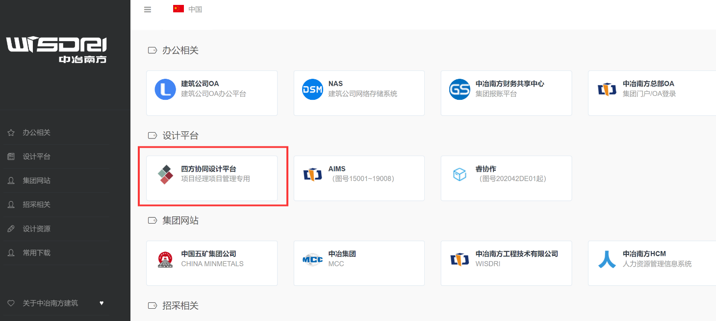Click the 集团报账平台 description
Image resolution: width=716 pixels, height=321 pixels.
[496, 93]
